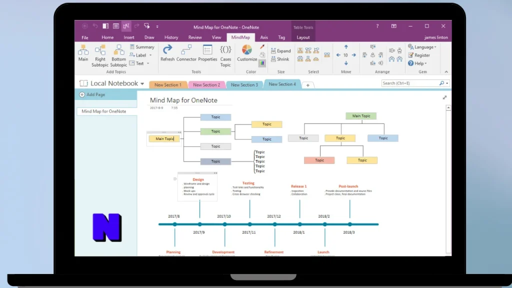Toggle Full Page View in quick access toolbar
512x288 pixels.
click(116, 26)
